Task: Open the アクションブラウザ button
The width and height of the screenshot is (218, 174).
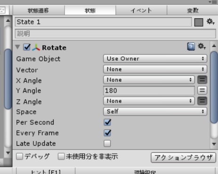Action: [183, 158]
